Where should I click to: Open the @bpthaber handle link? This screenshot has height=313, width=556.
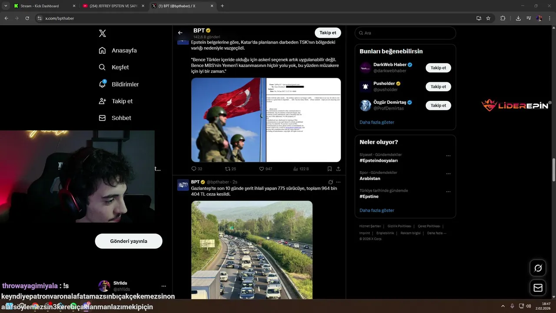(x=218, y=182)
